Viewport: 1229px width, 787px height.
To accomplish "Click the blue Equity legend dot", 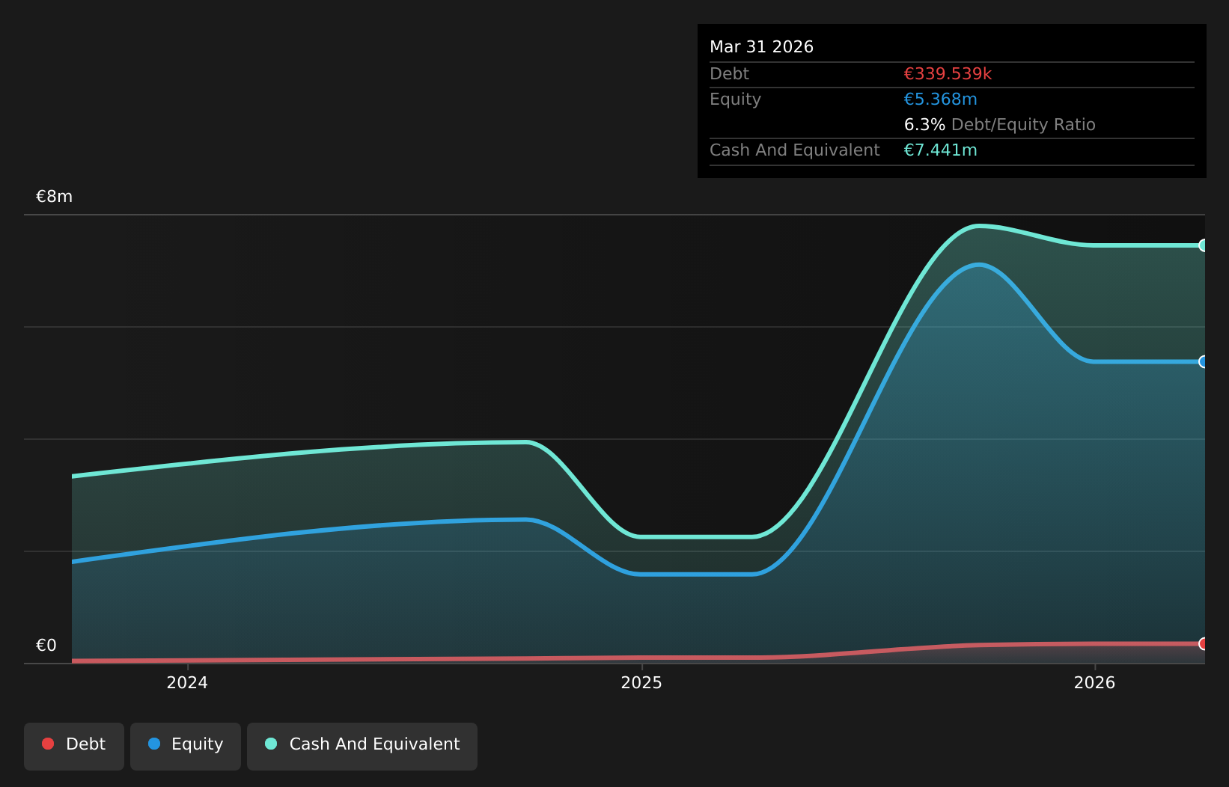I will point(154,744).
